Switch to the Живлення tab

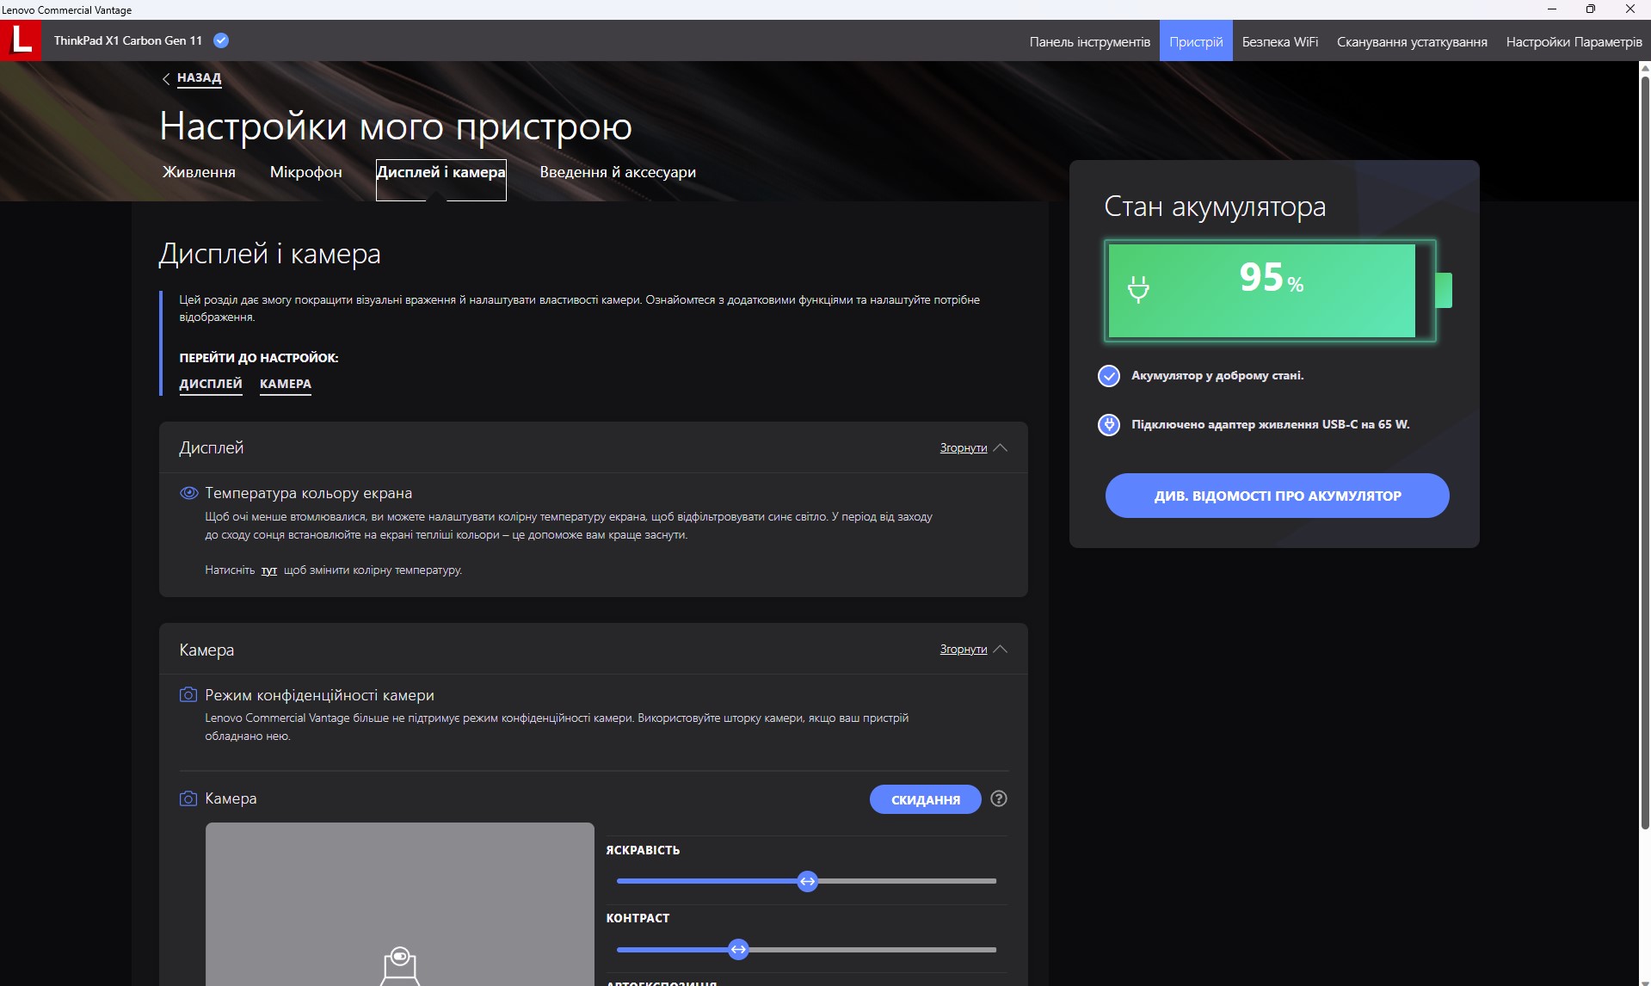[199, 172]
